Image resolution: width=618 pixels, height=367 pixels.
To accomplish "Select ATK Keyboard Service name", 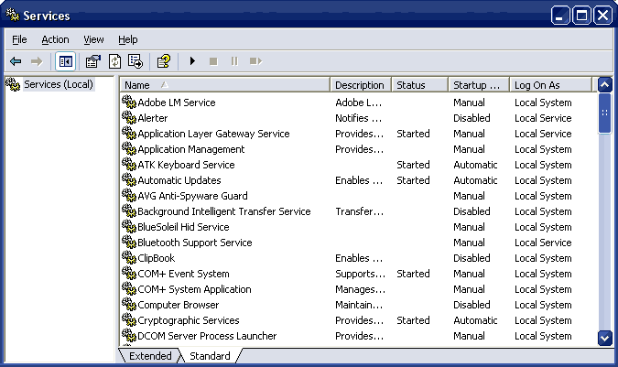I will coord(186,165).
